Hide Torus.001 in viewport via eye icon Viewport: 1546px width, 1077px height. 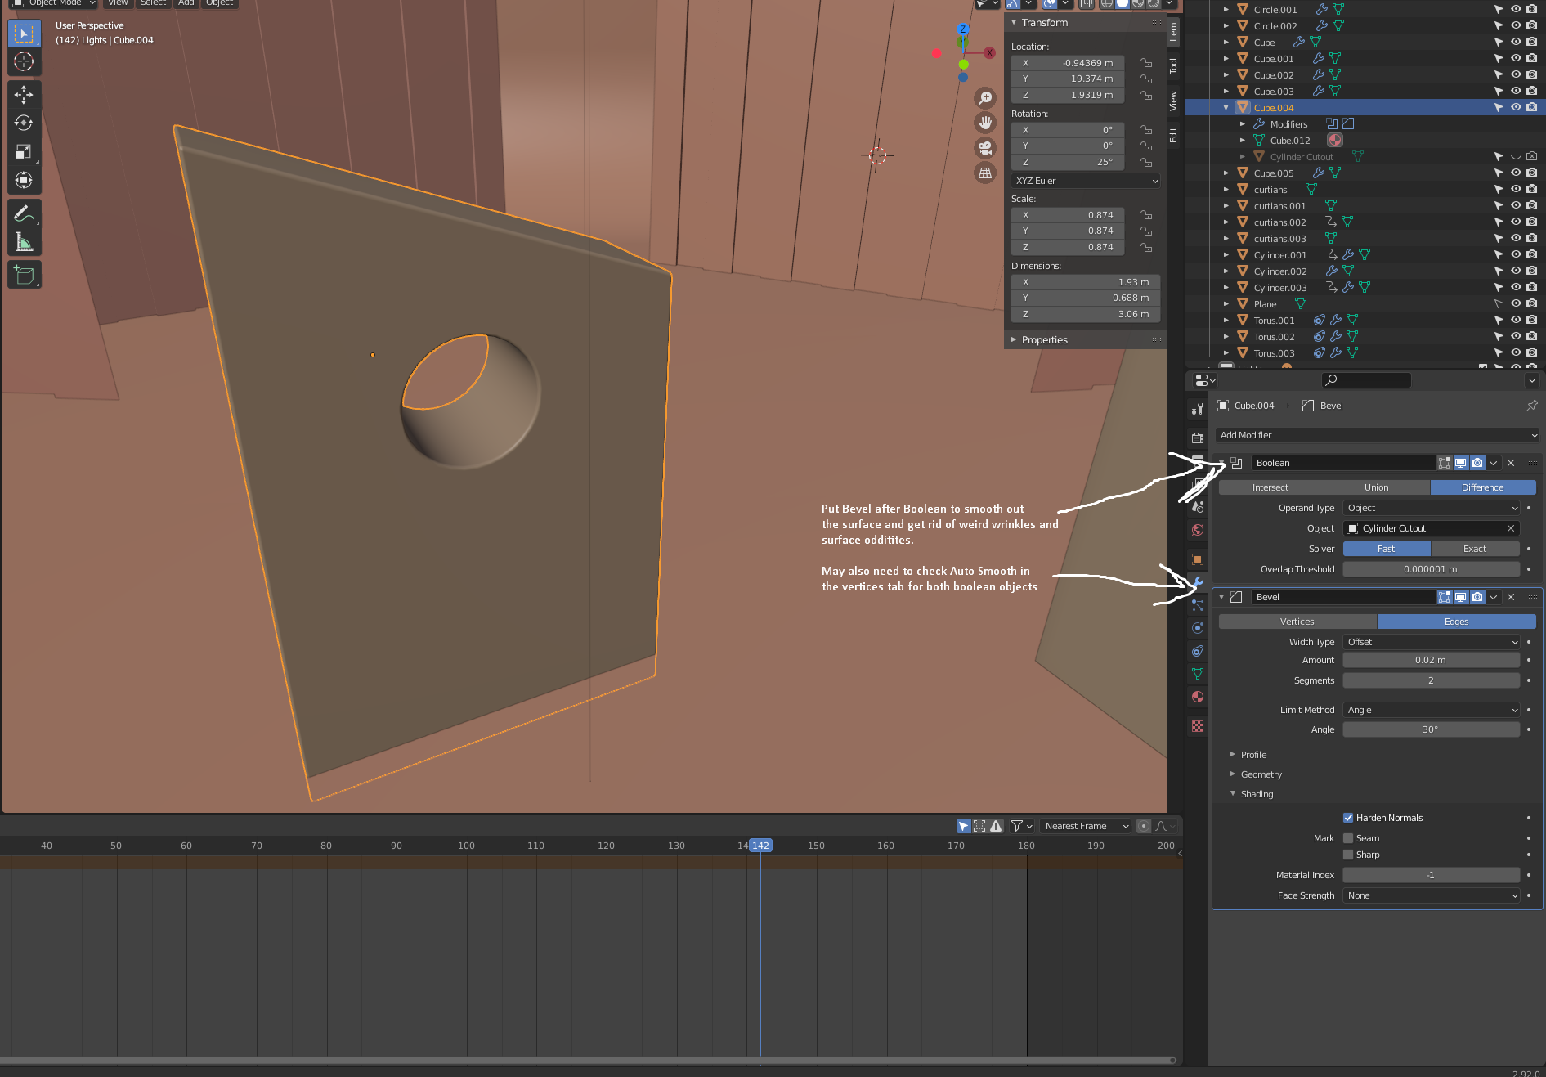(x=1516, y=321)
